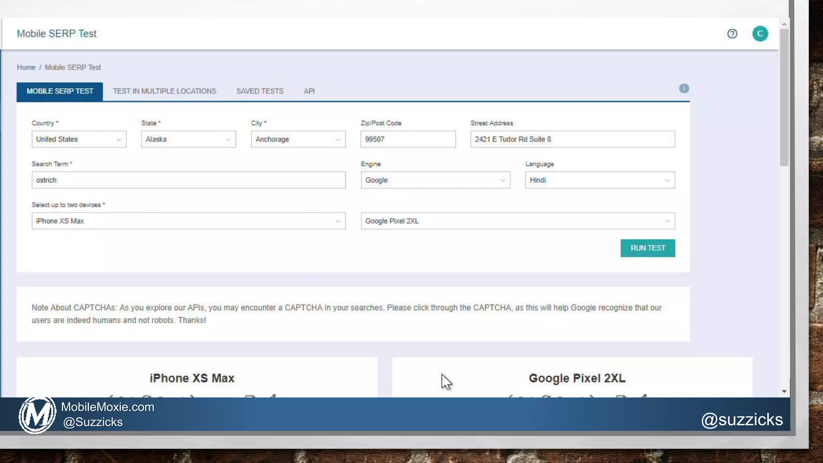
Task: Open the City dropdown showing Anchorage
Action: pyautogui.click(x=298, y=139)
